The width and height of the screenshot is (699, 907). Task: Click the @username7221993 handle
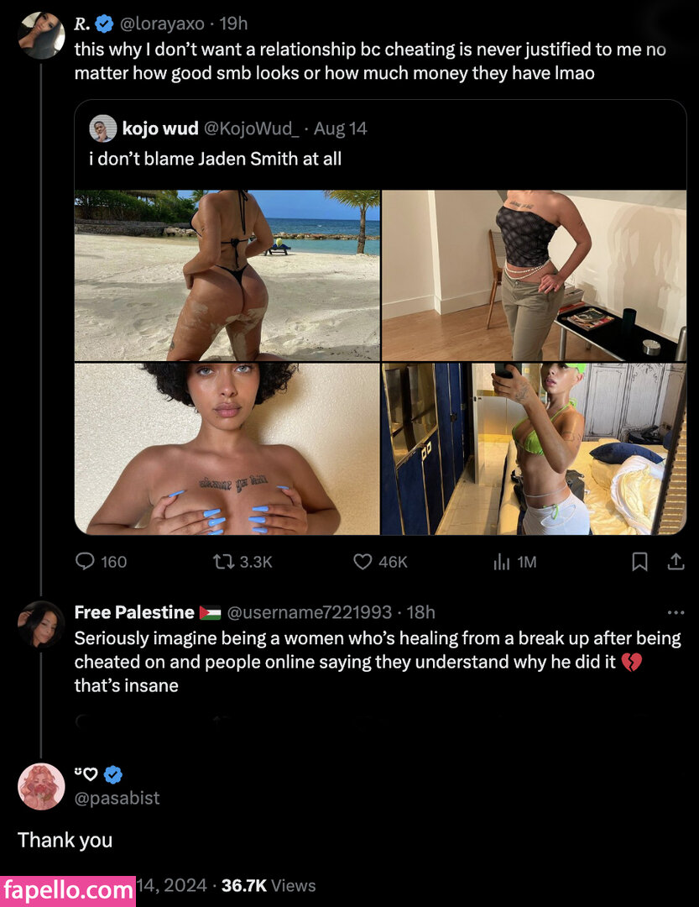tap(310, 612)
